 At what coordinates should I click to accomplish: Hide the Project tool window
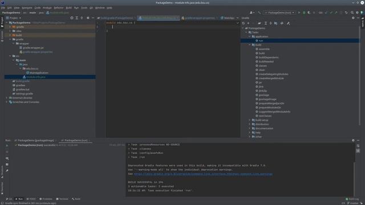coord(93,18)
